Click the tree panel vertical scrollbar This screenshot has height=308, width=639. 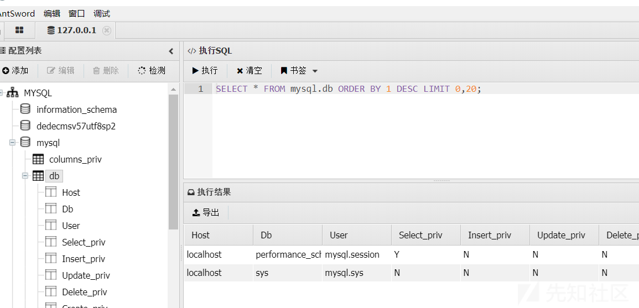173,162
